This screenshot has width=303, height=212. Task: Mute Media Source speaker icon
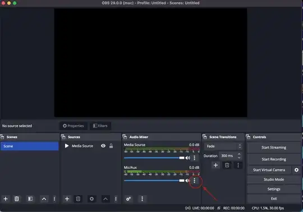pos(188,158)
